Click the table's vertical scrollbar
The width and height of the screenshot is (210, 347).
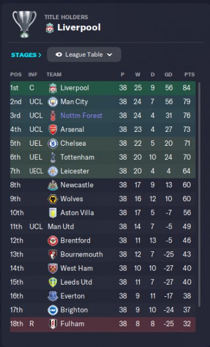coord(199,195)
